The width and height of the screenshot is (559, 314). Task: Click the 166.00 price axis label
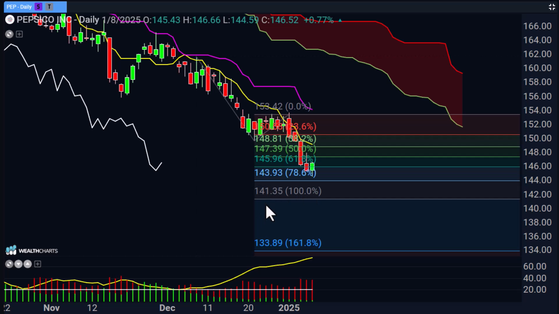(x=537, y=26)
